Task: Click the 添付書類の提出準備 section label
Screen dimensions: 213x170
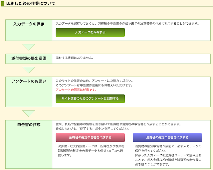Action: (29, 59)
